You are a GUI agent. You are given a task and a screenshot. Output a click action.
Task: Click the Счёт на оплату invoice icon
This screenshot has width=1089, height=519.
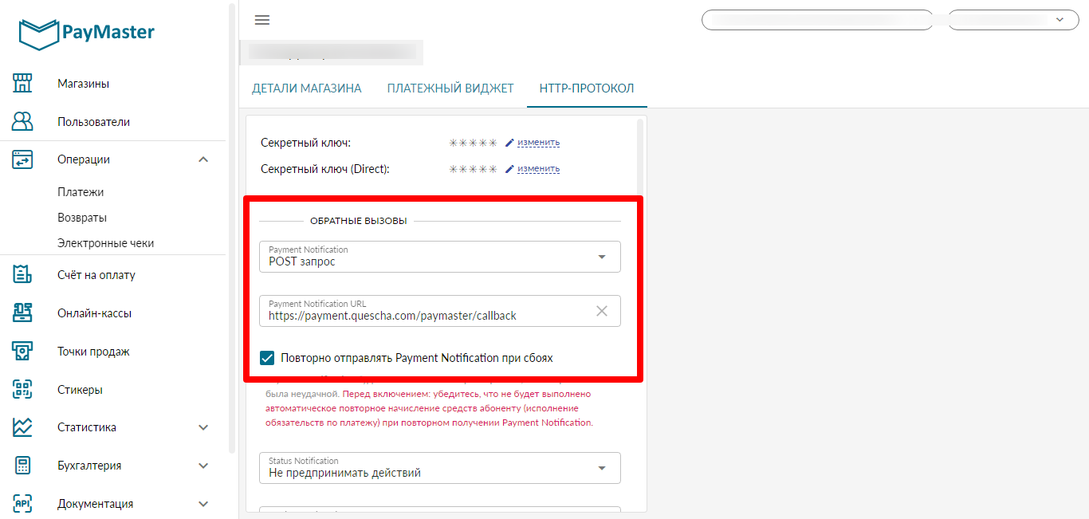(22, 274)
